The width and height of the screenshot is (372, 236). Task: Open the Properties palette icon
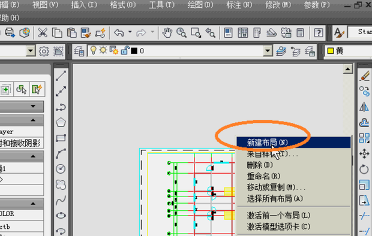pos(228,33)
